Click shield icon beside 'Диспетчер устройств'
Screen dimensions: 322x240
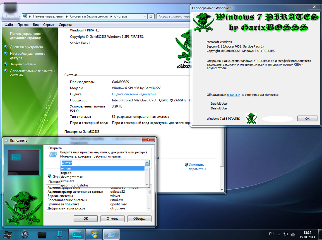click(x=6, y=47)
